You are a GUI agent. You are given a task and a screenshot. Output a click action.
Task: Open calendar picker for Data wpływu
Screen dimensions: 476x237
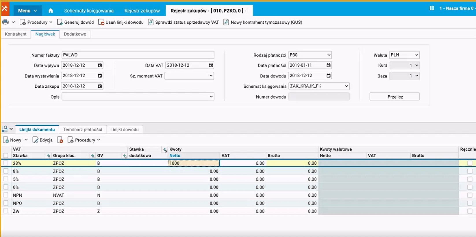[100, 65]
